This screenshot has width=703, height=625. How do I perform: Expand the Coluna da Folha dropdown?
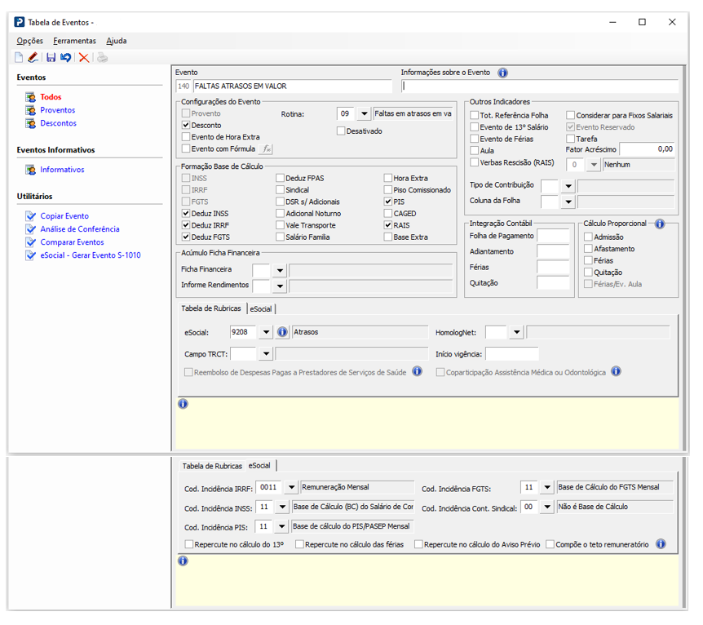[x=568, y=202]
